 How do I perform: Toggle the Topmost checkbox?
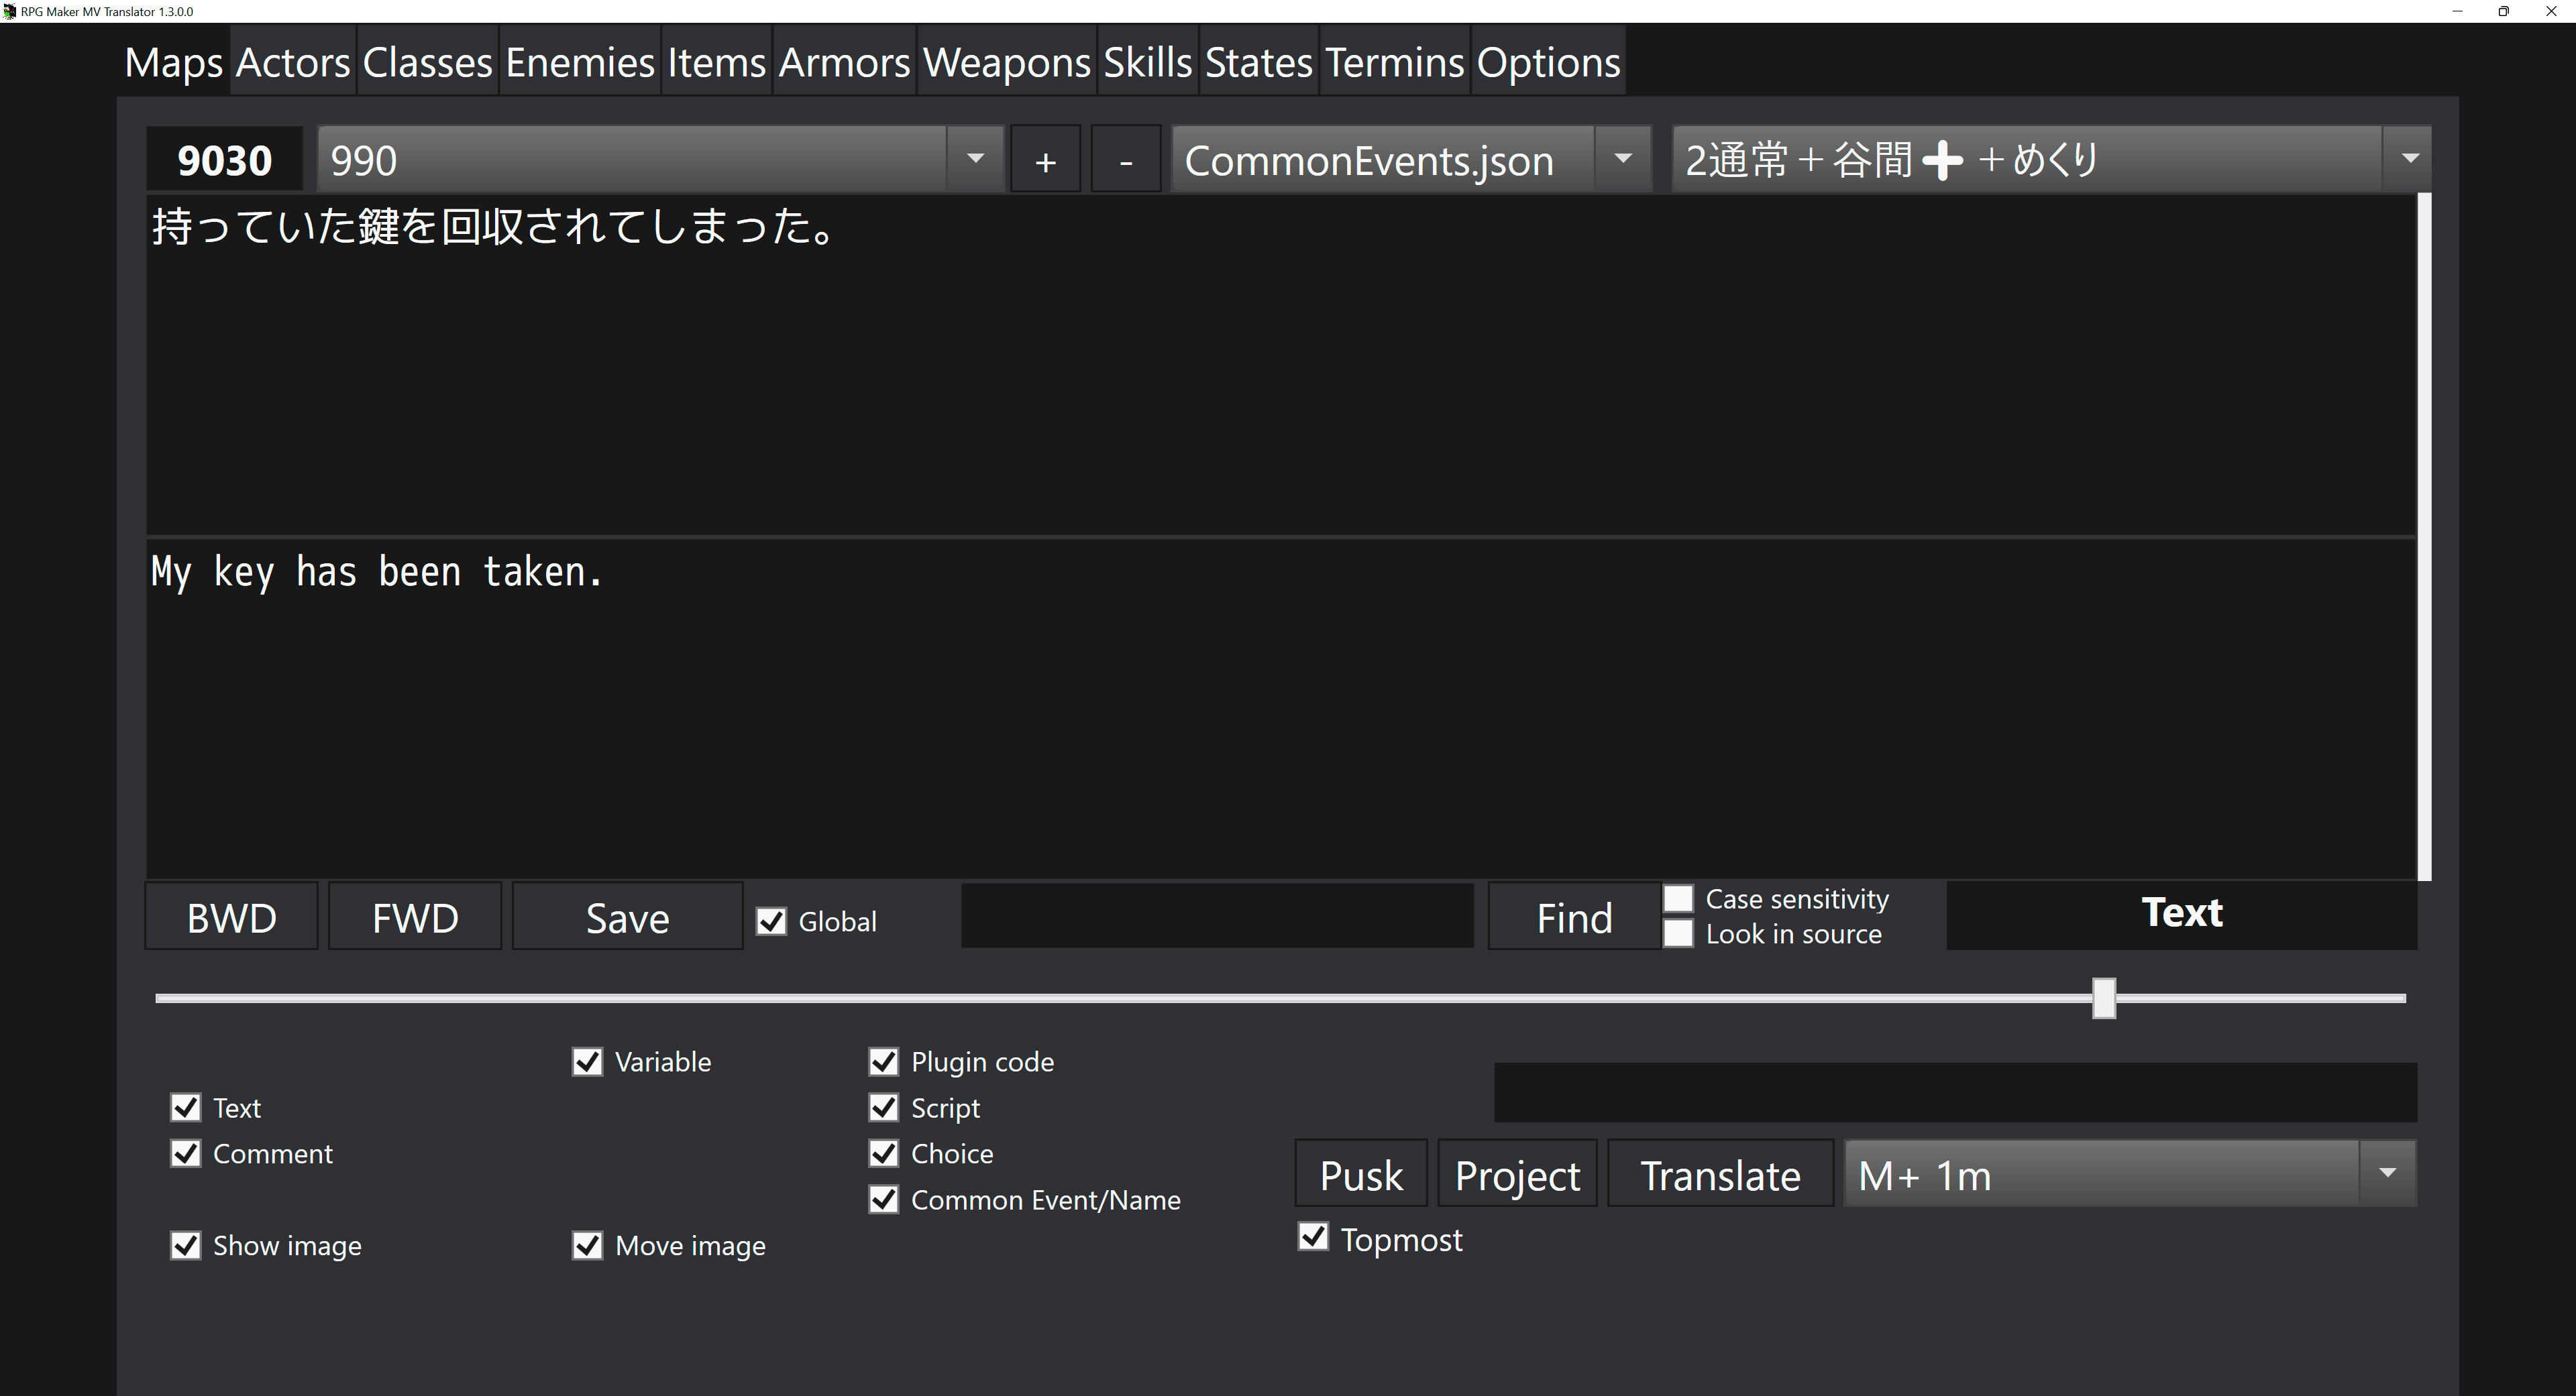click(1313, 1237)
